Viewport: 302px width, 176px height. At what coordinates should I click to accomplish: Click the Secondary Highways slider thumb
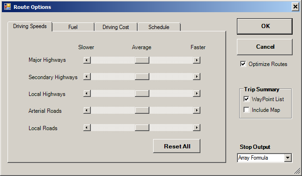click(x=142, y=77)
